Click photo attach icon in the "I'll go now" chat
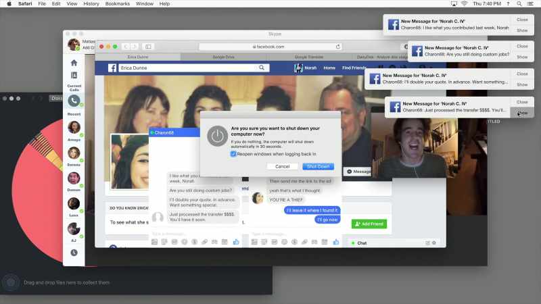This screenshot has height=304, width=541. click(x=254, y=242)
